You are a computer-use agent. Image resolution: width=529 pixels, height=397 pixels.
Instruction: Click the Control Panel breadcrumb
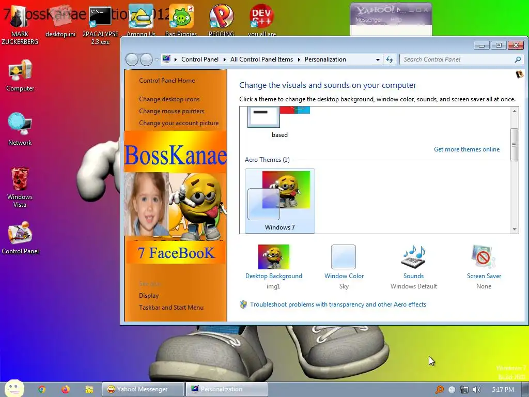(x=200, y=59)
